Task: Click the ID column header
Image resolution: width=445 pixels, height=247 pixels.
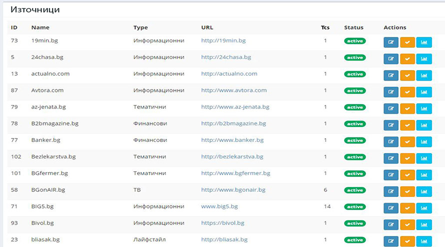Action: click(14, 27)
